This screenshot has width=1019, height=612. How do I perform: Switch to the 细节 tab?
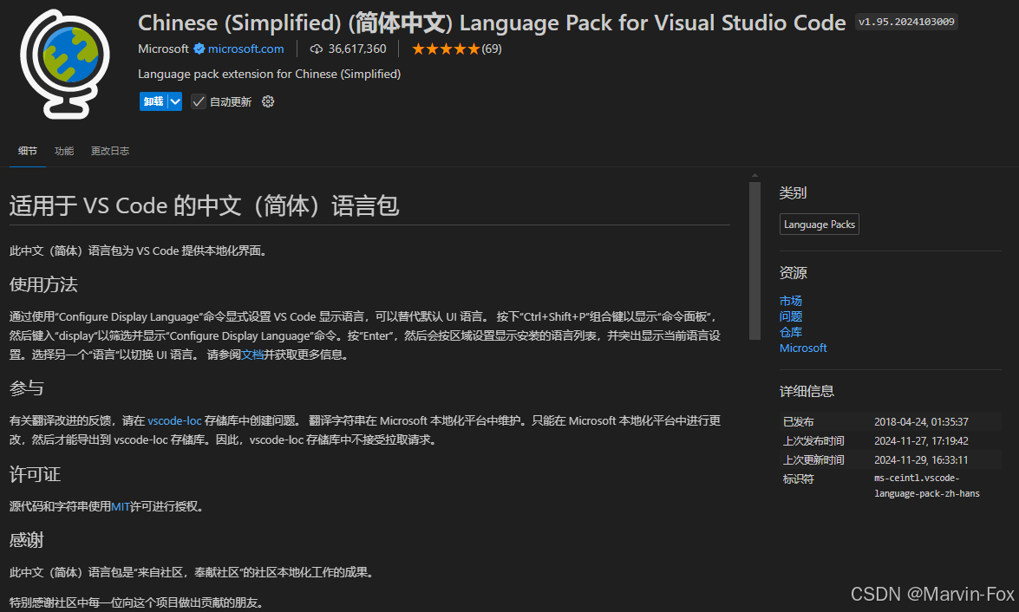(x=27, y=151)
